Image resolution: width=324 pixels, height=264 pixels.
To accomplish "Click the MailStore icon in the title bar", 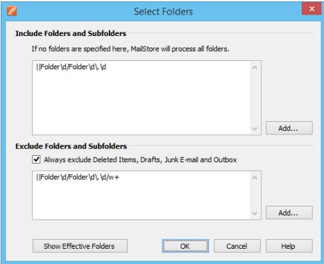I will (x=12, y=10).
